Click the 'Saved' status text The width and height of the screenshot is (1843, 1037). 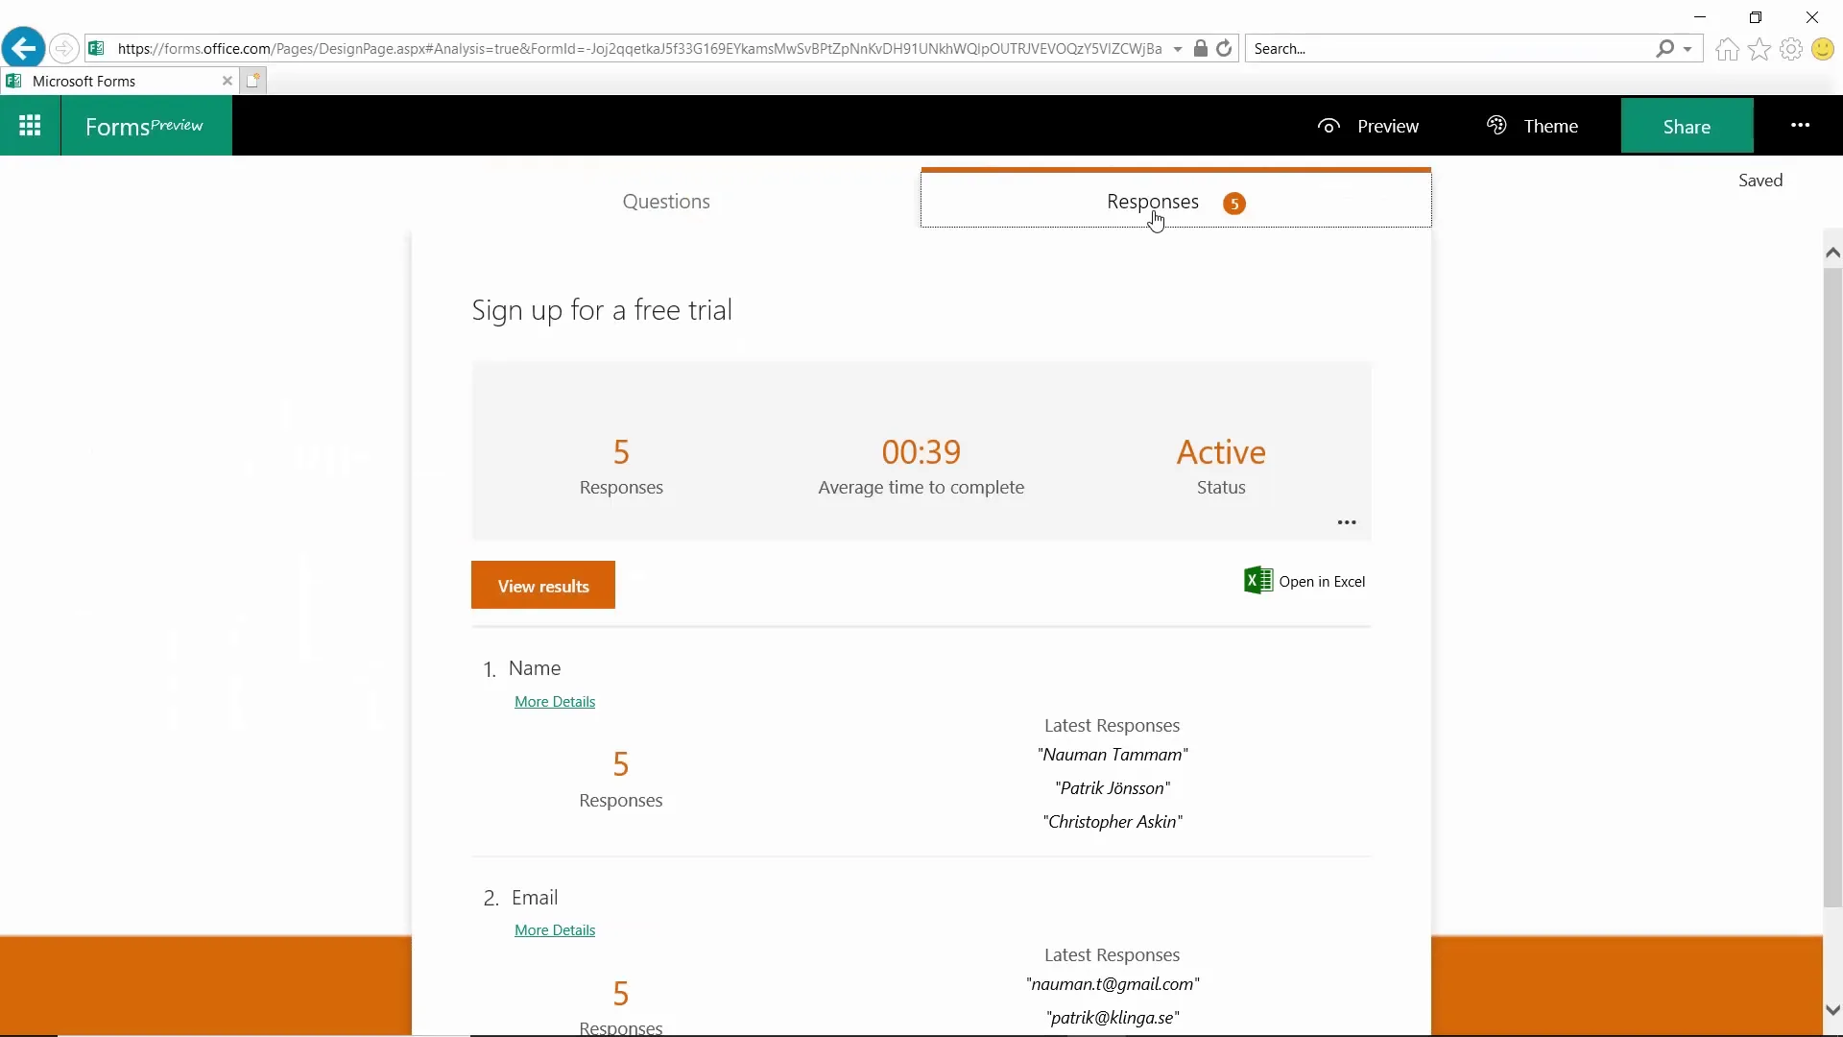tap(1760, 181)
